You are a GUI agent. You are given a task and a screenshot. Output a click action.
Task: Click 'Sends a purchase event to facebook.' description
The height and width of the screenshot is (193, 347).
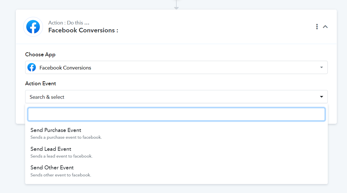66,137
